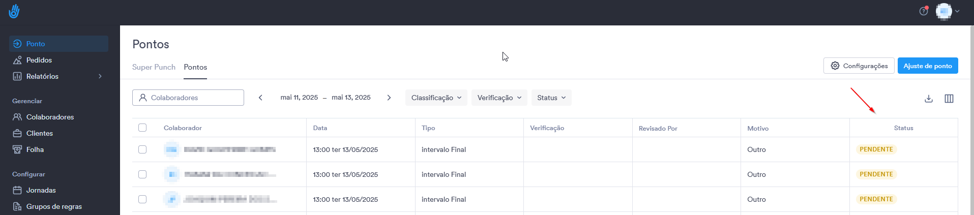
Task: Go to next date range arrow
Action: pos(389,98)
